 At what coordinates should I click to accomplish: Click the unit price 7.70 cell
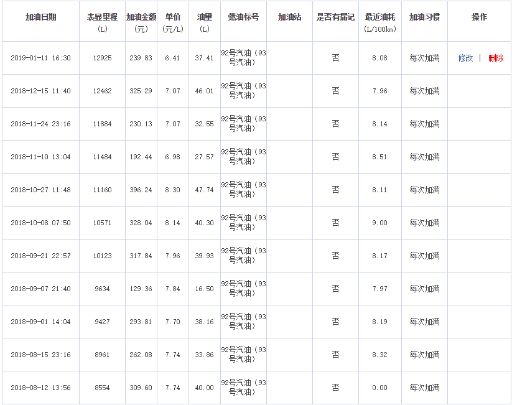coord(172,322)
